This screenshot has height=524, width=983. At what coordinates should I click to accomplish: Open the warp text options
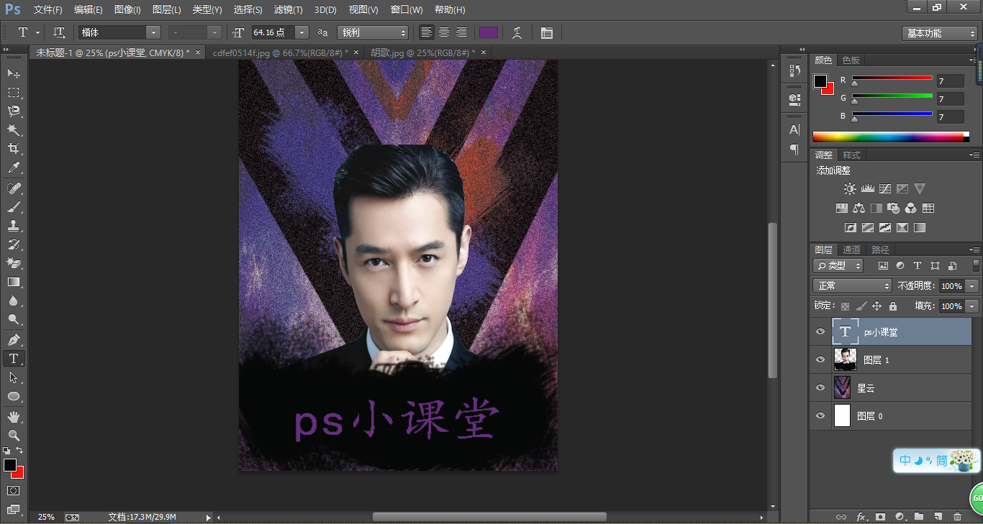click(517, 32)
